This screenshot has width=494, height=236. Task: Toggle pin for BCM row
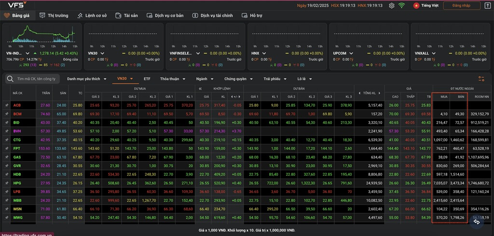click(x=6, y=114)
